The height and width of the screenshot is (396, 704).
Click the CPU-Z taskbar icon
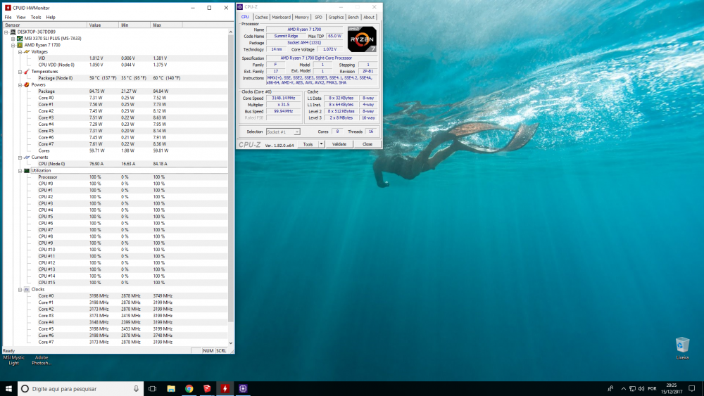coord(244,388)
